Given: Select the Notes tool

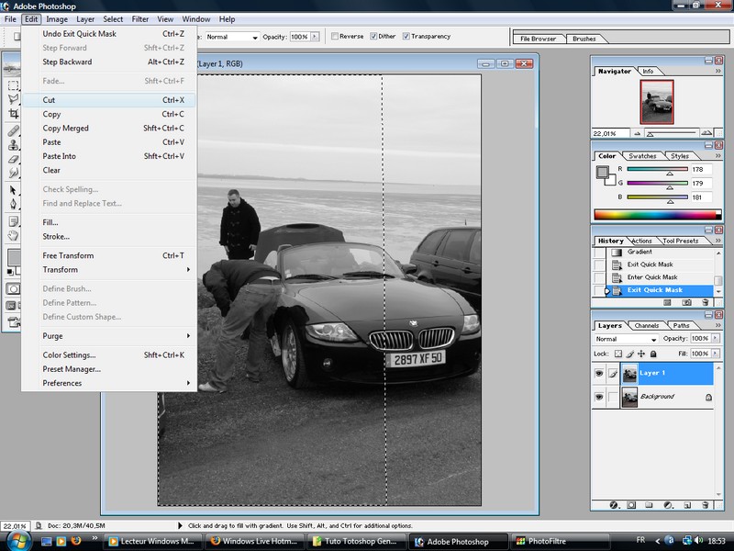Looking at the screenshot, I should [13, 221].
